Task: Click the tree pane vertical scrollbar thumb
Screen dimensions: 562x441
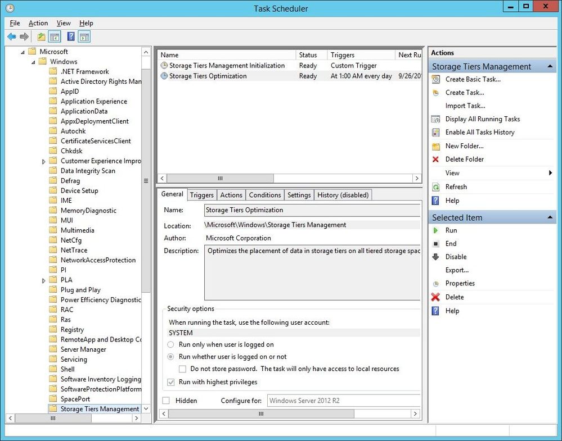Action: [146, 181]
